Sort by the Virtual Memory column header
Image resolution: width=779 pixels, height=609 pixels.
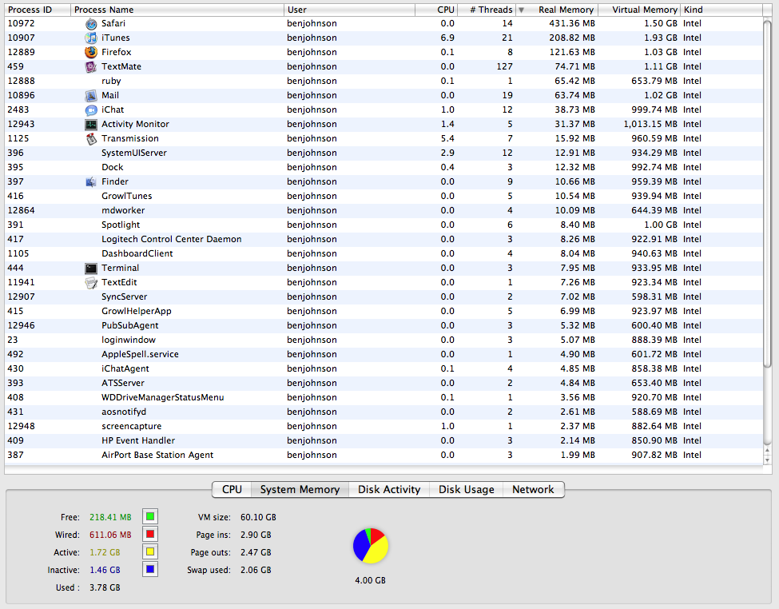[639, 10]
